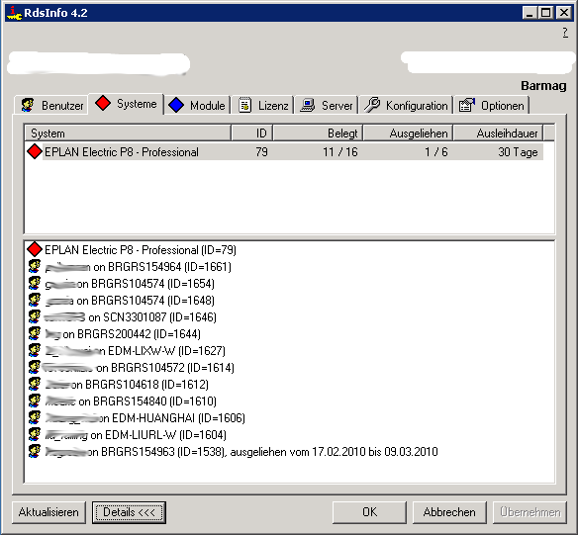578x535 pixels.
Task: Click the Aktualisieren button
Action: pyautogui.click(x=48, y=512)
